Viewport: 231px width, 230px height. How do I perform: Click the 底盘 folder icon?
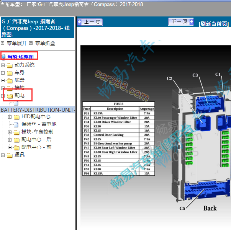10,81
